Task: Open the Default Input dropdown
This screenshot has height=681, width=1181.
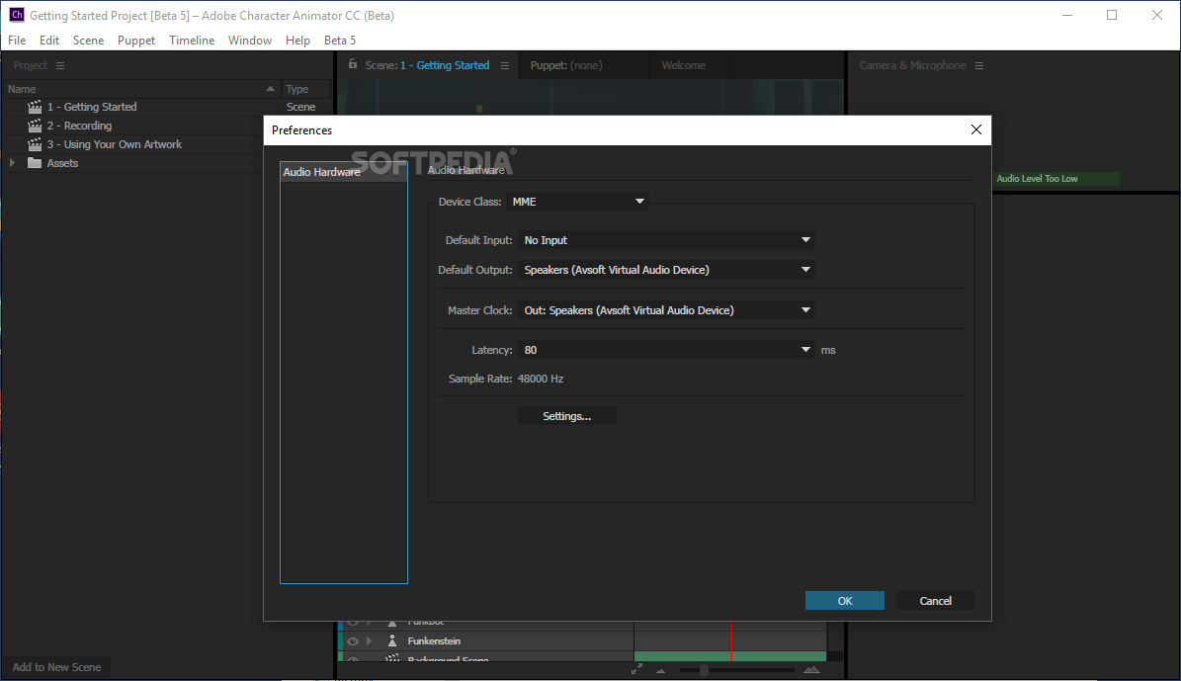Action: click(x=666, y=239)
